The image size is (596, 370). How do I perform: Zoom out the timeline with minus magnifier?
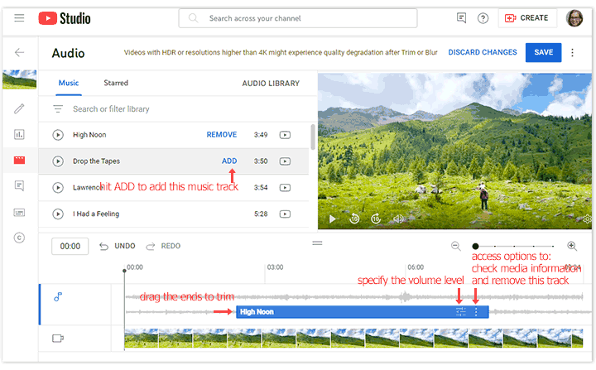click(456, 246)
